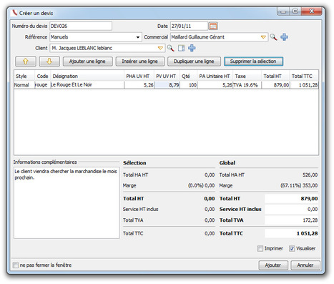Screen dimensions: 334x284
Task: Open the client details card icon
Action: (181, 48)
